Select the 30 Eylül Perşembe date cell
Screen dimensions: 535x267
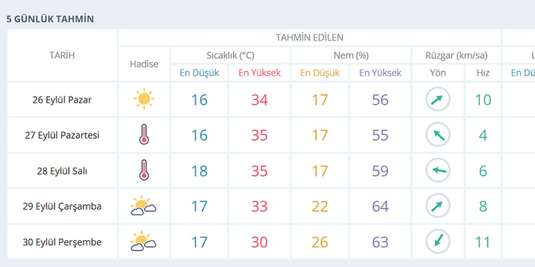[62, 242]
